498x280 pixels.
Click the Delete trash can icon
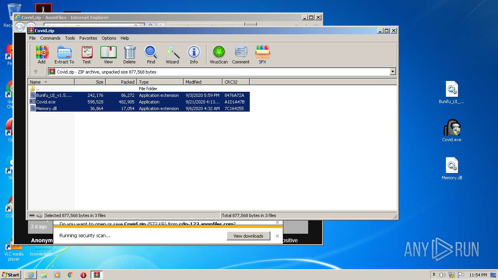[x=130, y=54]
